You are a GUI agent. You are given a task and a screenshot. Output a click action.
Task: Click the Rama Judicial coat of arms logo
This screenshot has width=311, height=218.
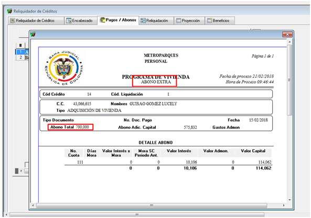(x=64, y=68)
